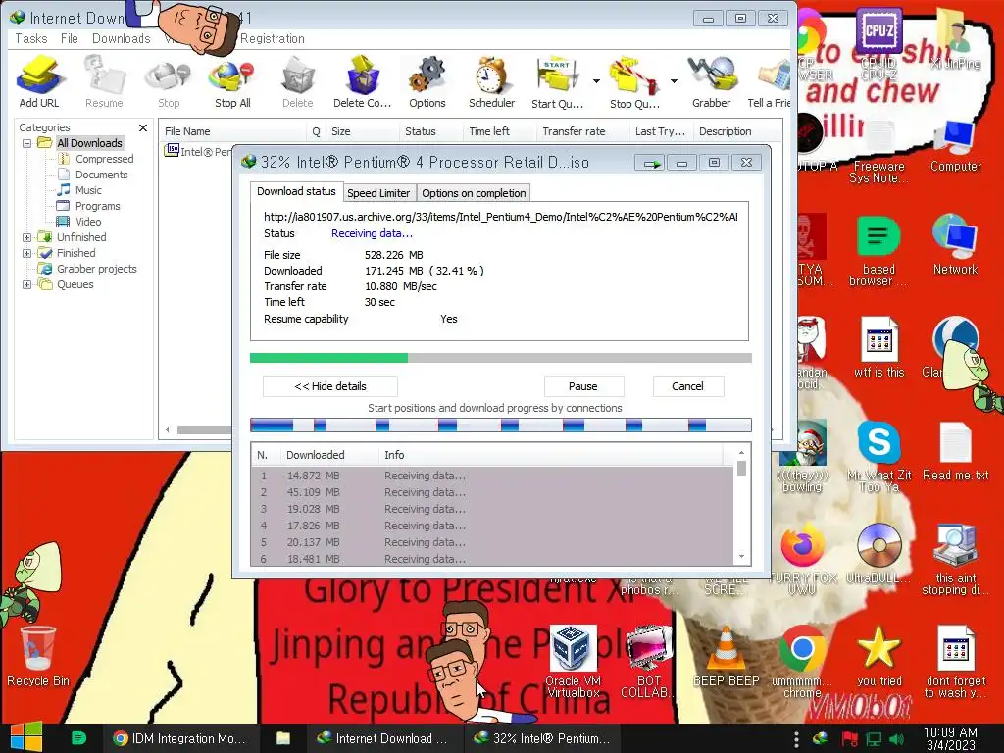Open the Tasks menu

click(x=31, y=38)
